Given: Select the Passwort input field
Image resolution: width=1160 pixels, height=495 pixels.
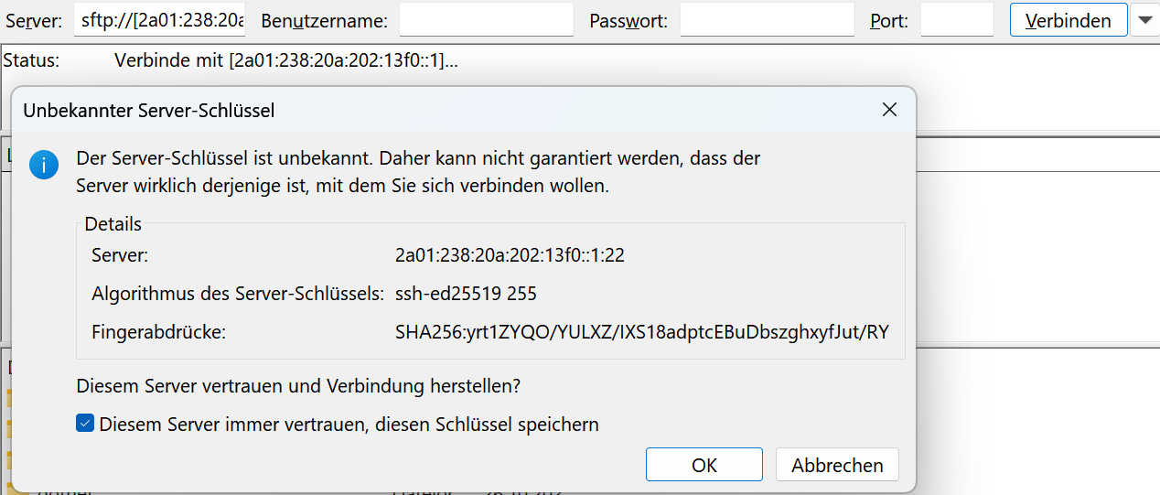Looking at the screenshot, I should pos(767,20).
